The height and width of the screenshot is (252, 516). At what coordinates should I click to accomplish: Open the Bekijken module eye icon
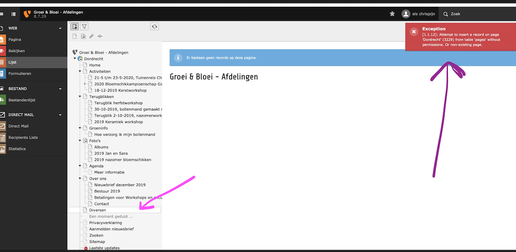2,51
